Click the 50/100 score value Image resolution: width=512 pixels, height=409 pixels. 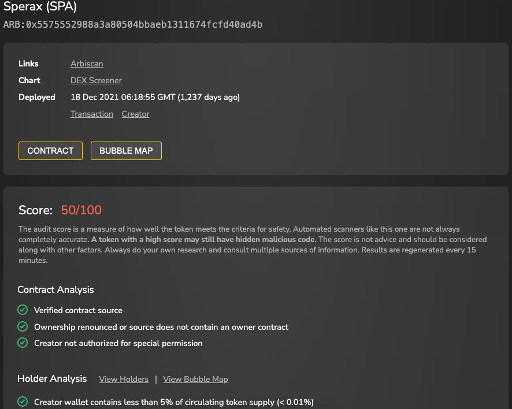[x=81, y=210]
